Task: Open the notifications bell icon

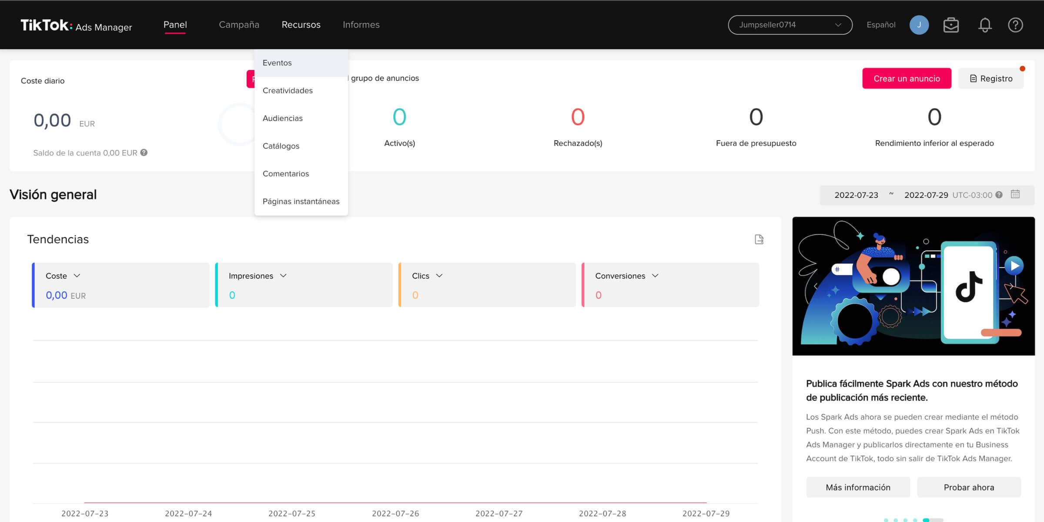Action: pos(985,25)
